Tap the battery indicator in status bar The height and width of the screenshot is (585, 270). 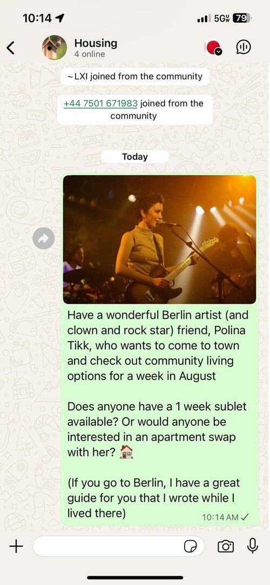[x=242, y=18]
